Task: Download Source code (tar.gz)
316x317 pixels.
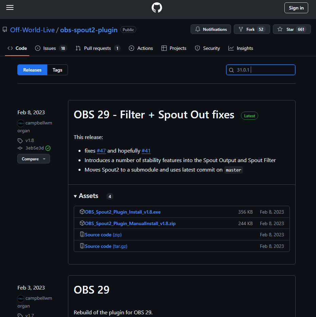Action: click(x=106, y=246)
